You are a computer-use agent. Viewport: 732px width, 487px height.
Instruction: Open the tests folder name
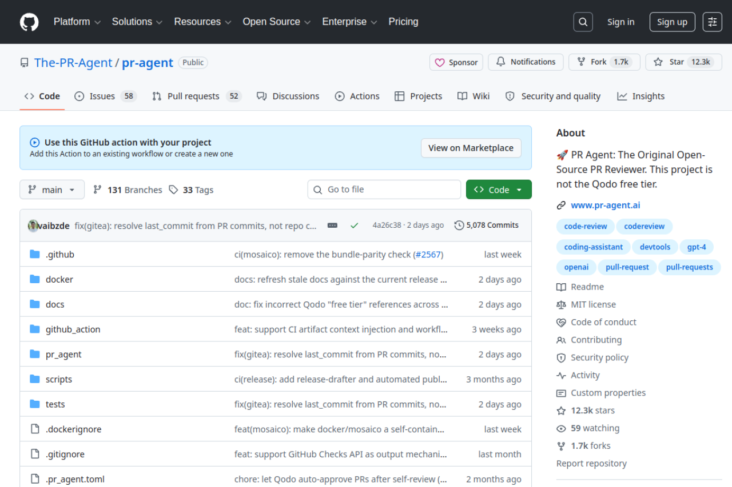click(55, 404)
